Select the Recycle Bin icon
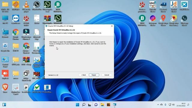This screenshot has height=108, width=192. point(5,46)
